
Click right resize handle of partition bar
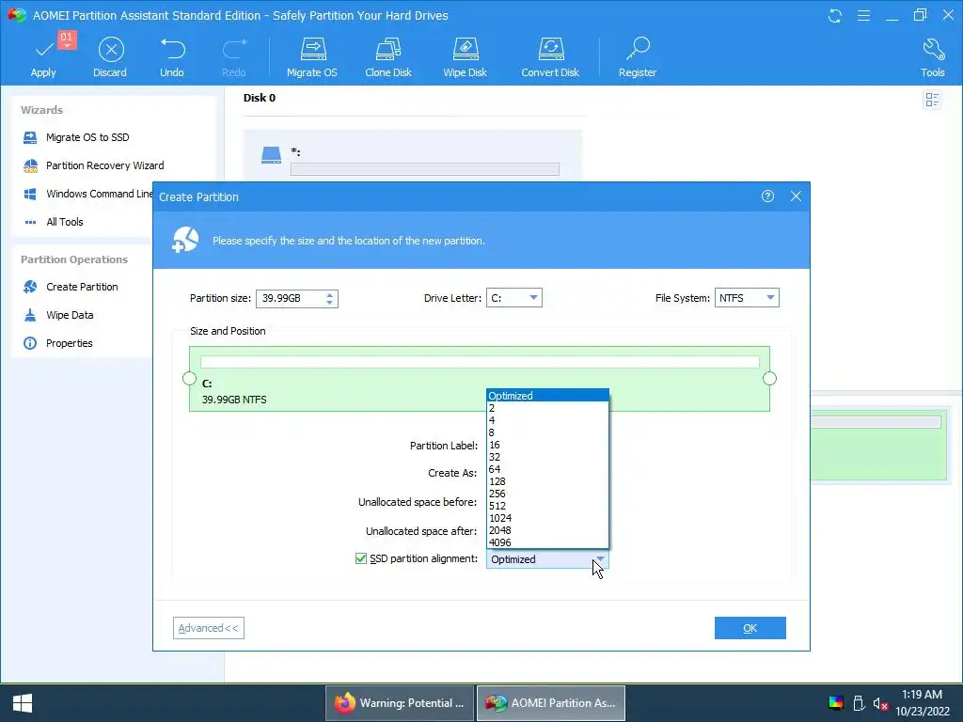click(769, 378)
